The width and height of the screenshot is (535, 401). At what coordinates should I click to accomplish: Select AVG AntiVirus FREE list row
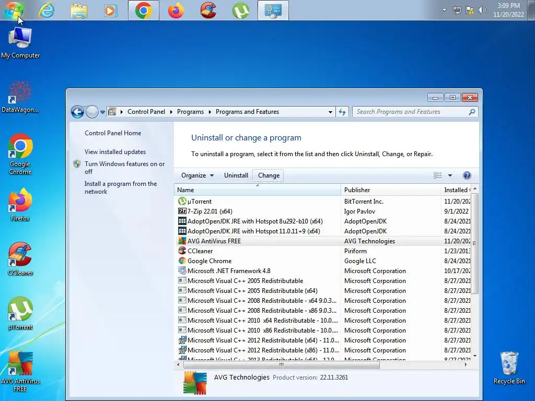[x=323, y=241]
